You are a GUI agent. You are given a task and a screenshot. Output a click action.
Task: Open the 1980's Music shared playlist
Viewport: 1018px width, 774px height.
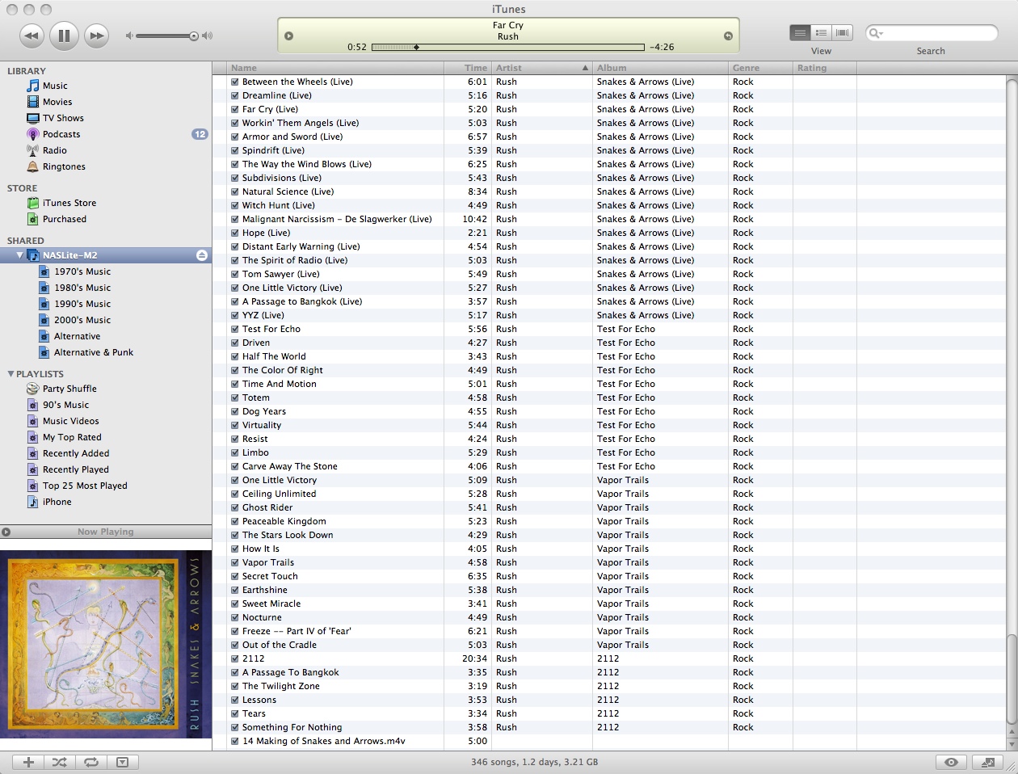pyautogui.click(x=82, y=288)
